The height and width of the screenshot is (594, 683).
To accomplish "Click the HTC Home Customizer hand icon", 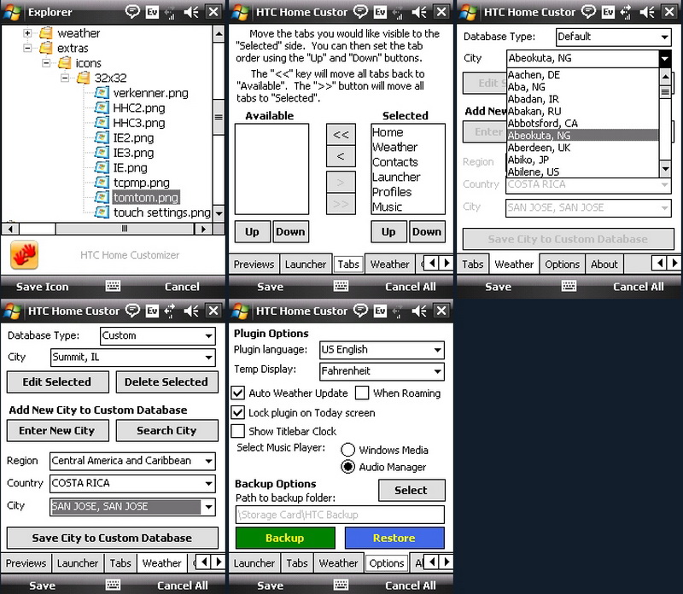I will 25,255.
